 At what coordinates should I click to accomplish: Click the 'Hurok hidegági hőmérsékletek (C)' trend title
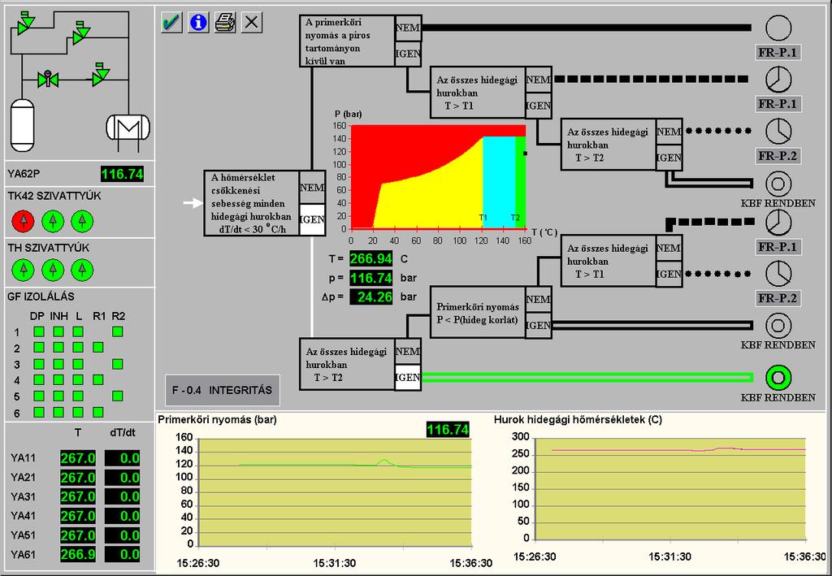578,419
